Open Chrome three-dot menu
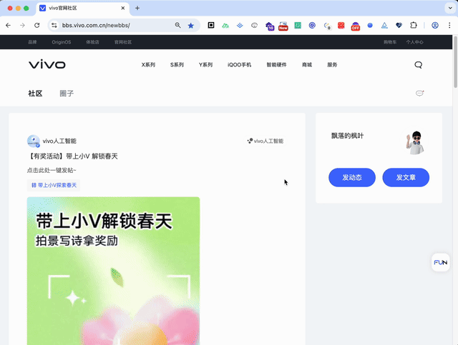Viewport: 458px width, 345px height. pyautogui.click(x=449, y=26)
